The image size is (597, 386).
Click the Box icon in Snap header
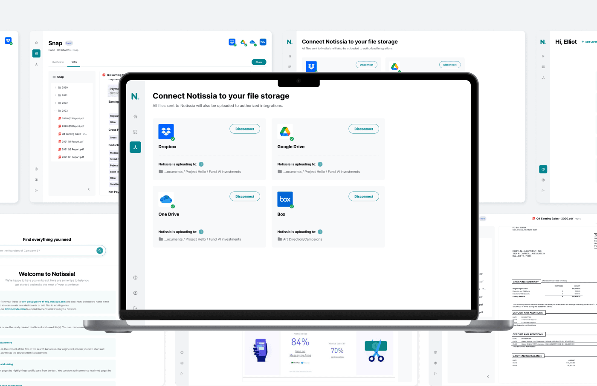click(263, 42)
